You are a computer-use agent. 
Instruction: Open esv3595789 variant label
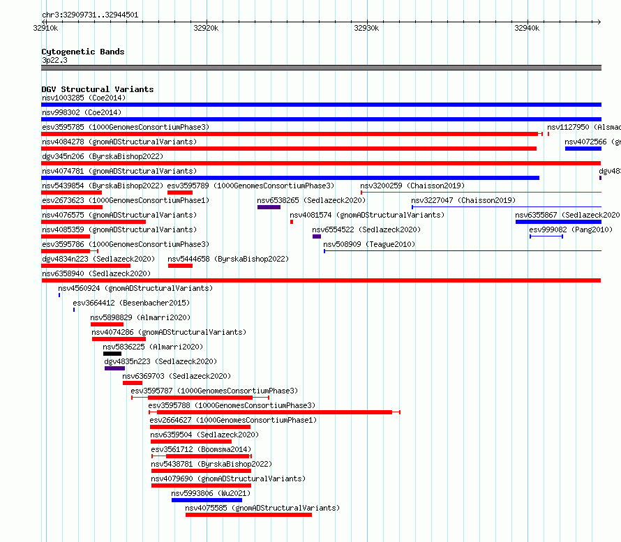pyautogui.click(x=250, y=186)
